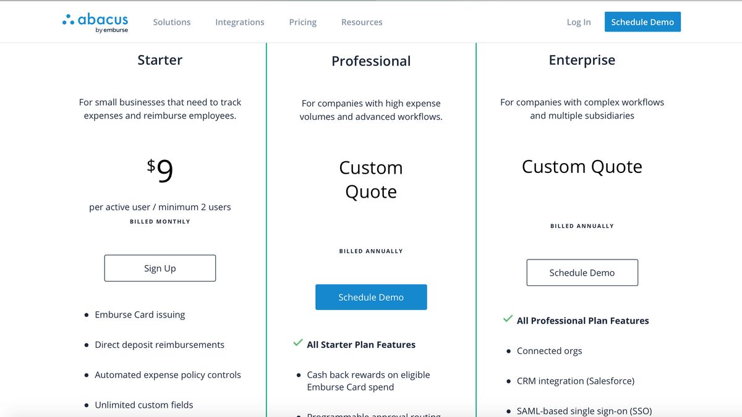This screenshot has width=742, height=417.
Task: Open the Integrations menu
Action: coord(239,22)
